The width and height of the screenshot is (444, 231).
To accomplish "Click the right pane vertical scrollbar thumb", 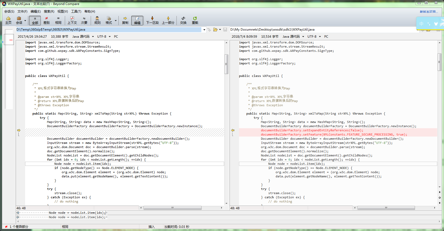I will click(440, 62).
